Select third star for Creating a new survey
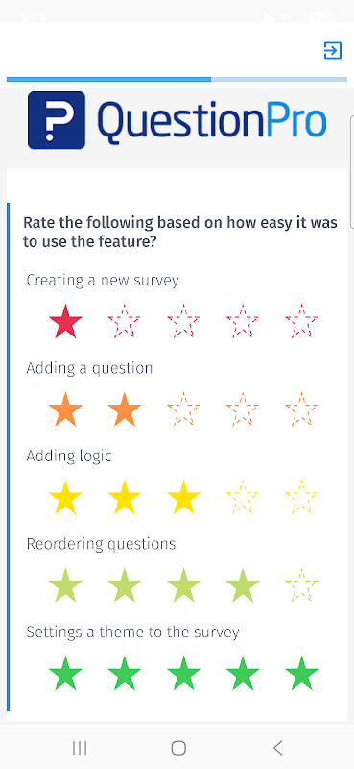The image size is (354, 769). [x=183, y=321]
